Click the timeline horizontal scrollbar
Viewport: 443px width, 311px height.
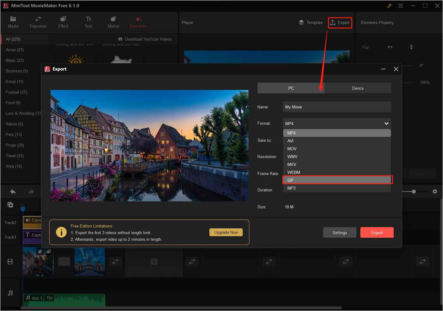pyautogui.click(x=181, y=308)
